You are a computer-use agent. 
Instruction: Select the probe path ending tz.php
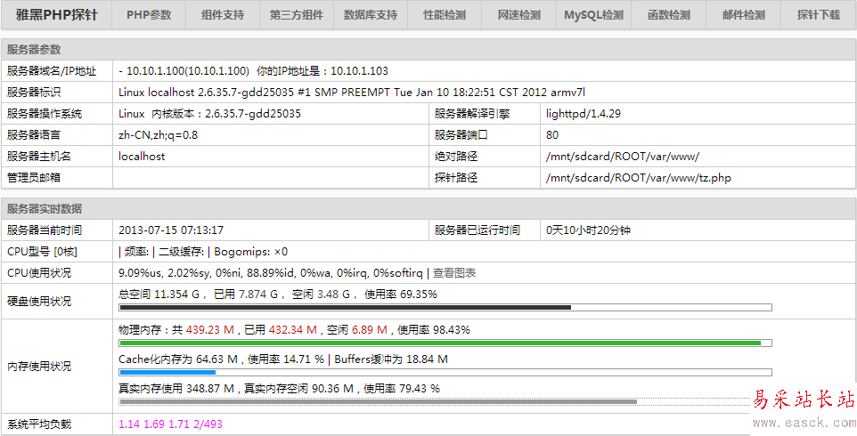pyautogui.click(x=639, y=178)
